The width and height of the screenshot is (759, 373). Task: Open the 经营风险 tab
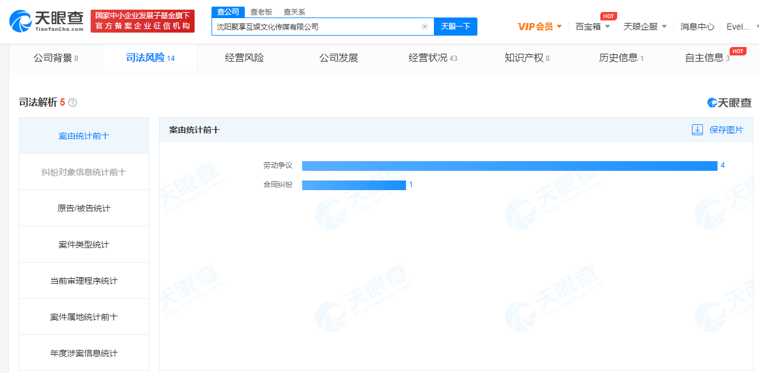tap(245, 58)
